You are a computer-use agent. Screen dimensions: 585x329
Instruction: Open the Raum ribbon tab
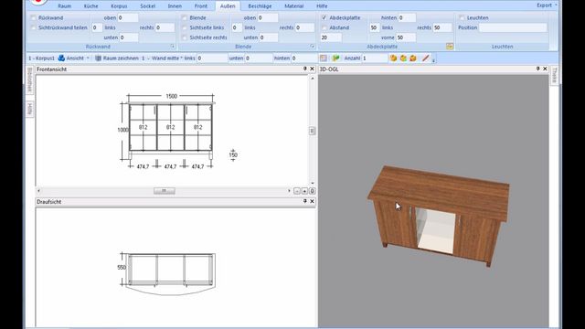coord(65,6)
